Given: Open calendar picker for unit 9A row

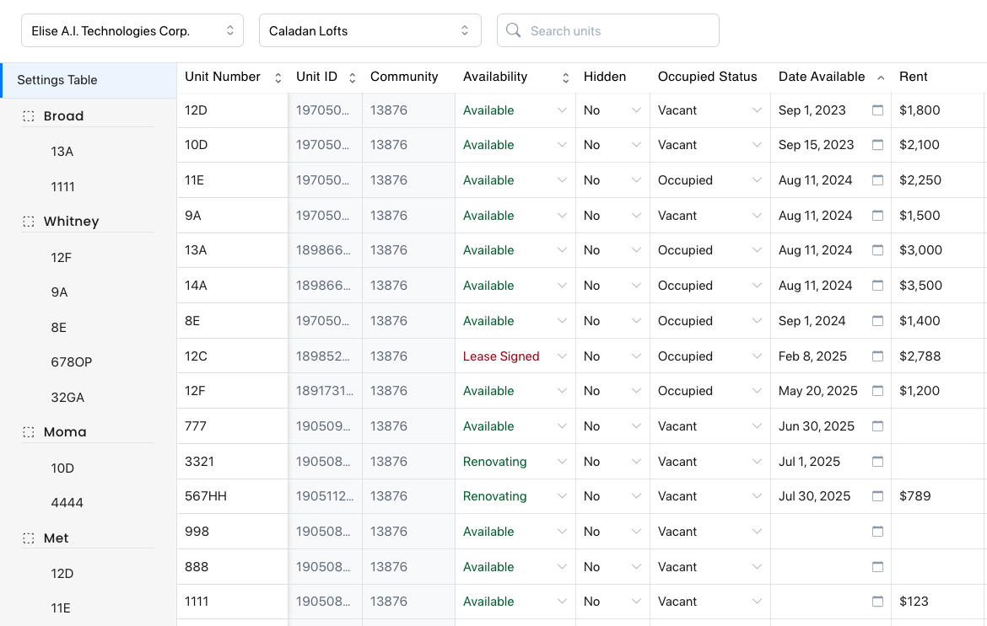Looking at the screenshot, I should coord(877,215).
